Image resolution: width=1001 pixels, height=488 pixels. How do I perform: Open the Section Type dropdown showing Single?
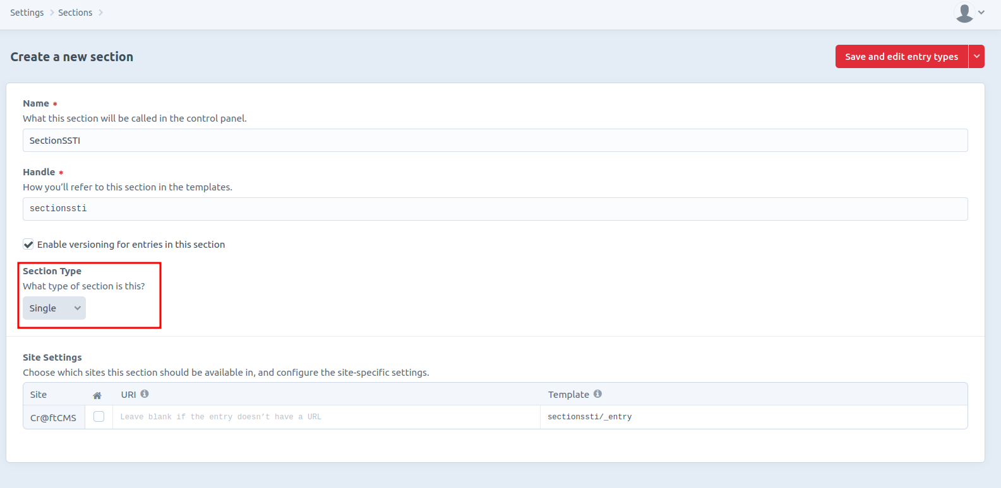(x=54, y=308)
